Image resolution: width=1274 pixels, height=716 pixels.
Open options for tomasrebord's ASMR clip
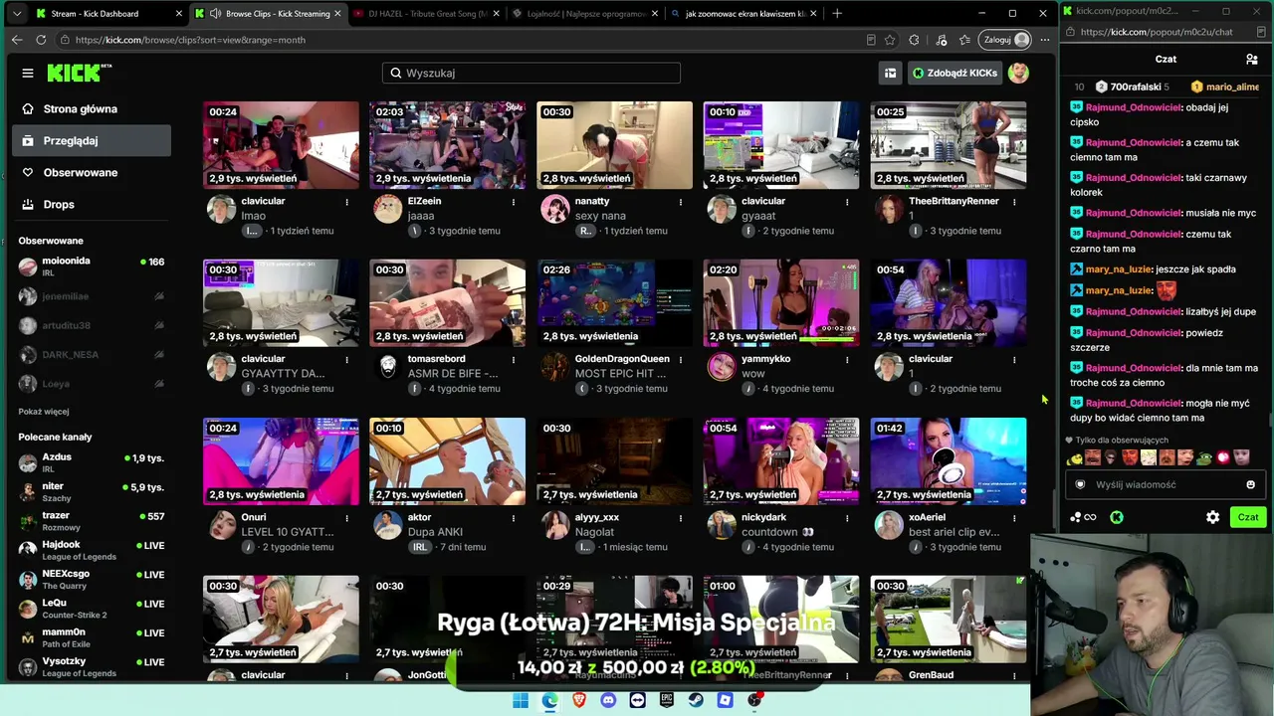pyautogui.click(x=514, y=360)
